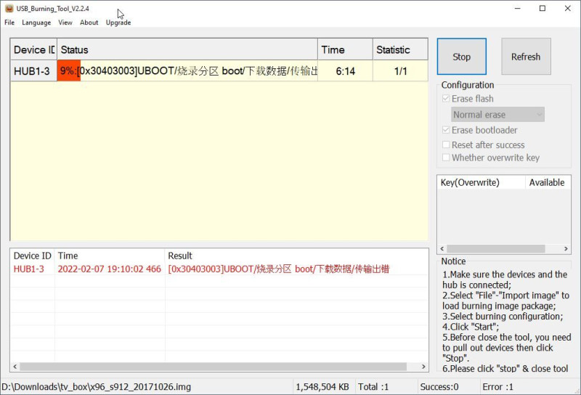Select the HUB1-3 device row cell
Image resolution: width=581 pixels, height=395 pixels.
click(33, 70)
